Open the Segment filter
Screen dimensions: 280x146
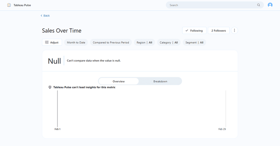pyautogui.click(x=194, y=43)
